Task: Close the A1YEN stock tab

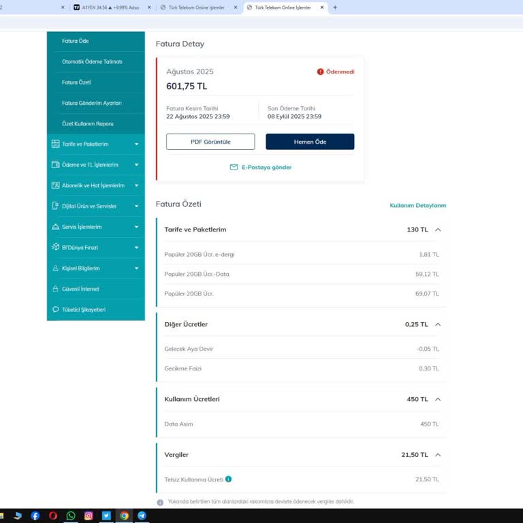Action: click(149, 7)
